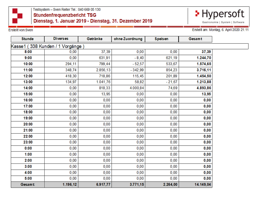Click the ohne Zuordnung value - 8,40
Viewport: 255px width, 199px height.
click(x=139, y=58)
